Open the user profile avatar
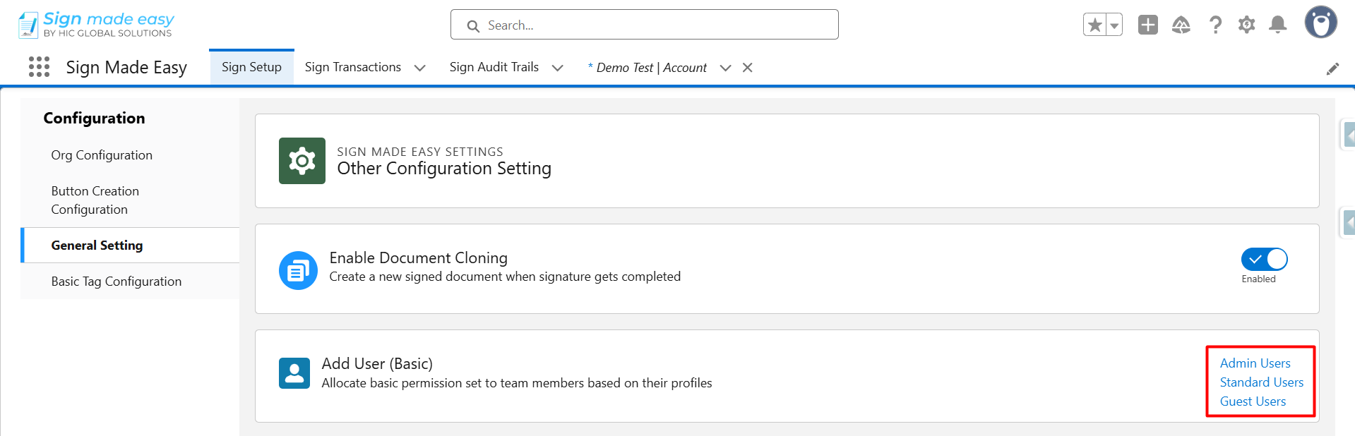Screen dimensions: 1355x436 1320,23
